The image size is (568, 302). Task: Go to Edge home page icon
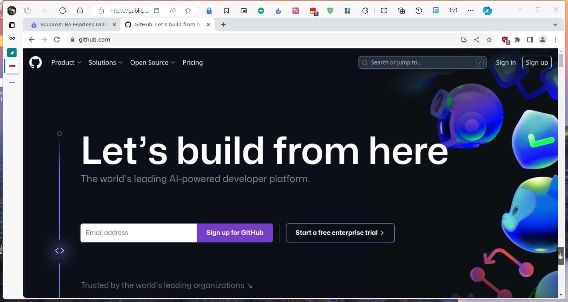(80, 11)
